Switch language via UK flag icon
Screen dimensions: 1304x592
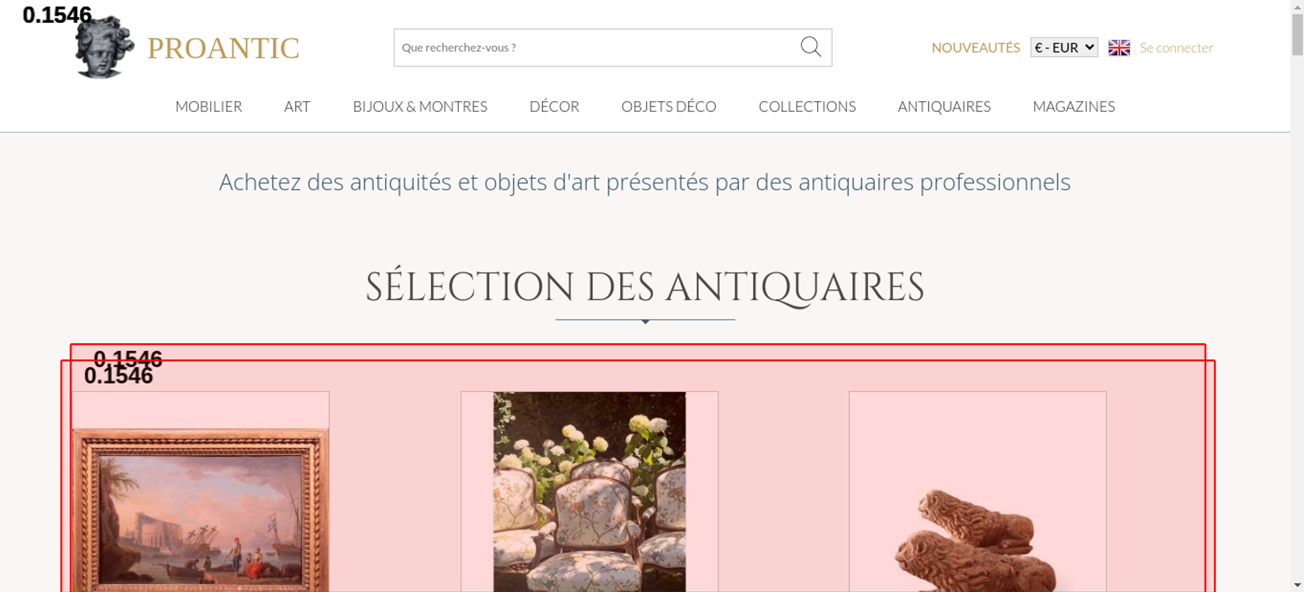click(x=1119, y=48)
